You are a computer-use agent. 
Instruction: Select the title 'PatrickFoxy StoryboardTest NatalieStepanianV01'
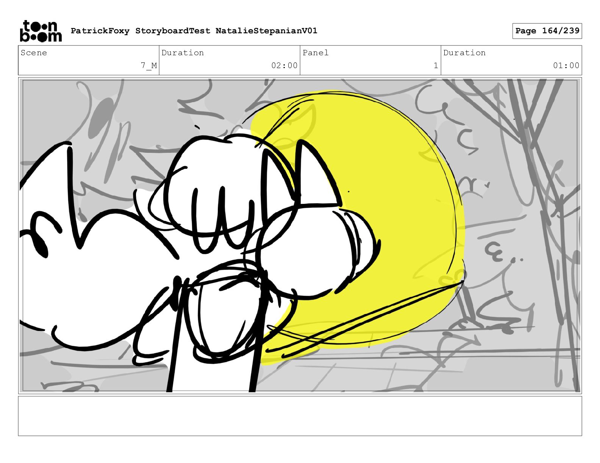(194, 31)
